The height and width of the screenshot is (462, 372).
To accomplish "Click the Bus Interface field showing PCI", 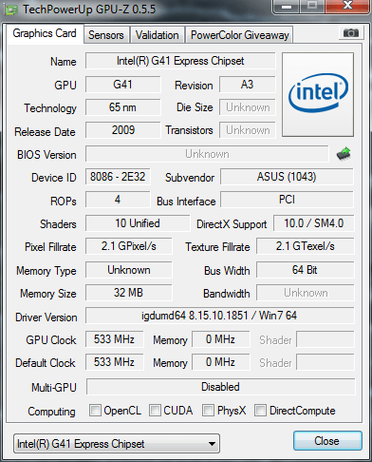I will (x=287, y=200).
